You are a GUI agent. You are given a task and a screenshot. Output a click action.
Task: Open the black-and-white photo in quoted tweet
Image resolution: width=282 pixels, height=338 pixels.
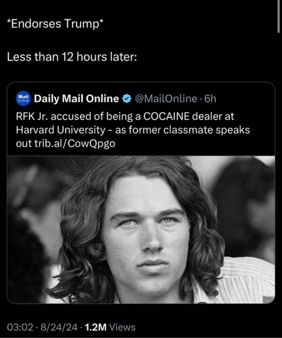point(141,230)
